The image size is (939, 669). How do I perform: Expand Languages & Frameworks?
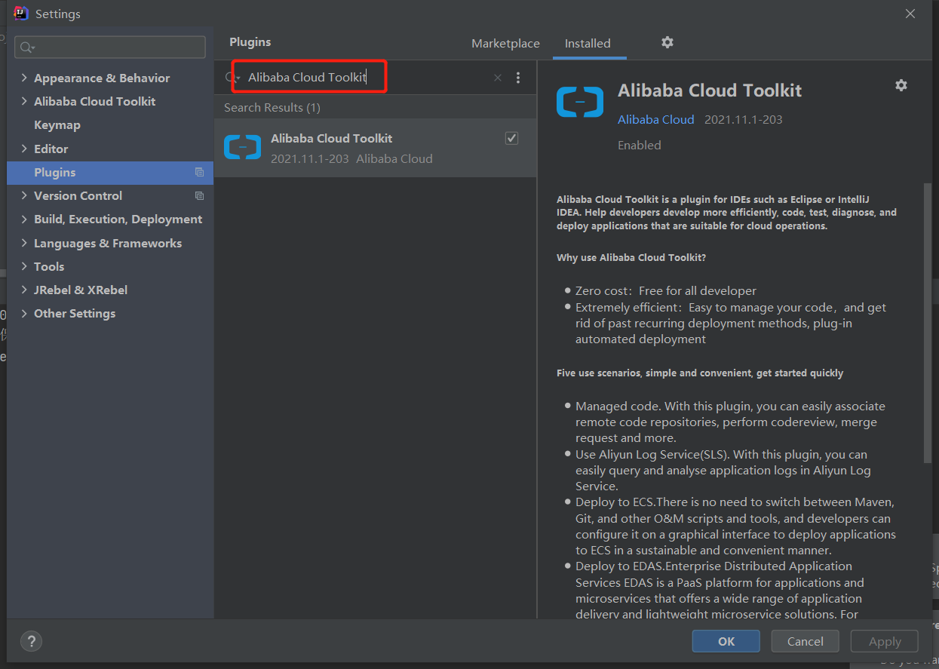point(25,243)
